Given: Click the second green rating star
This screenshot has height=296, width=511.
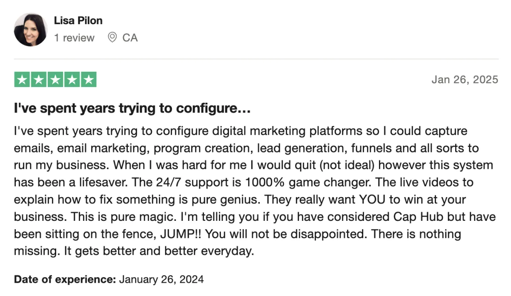Looking at the screenshot, I should click(x=39, y=80).
